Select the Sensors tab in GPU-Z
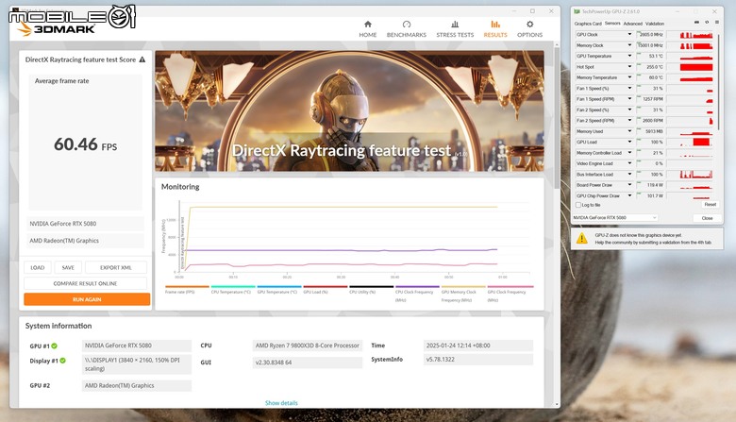 click(612, 24)
